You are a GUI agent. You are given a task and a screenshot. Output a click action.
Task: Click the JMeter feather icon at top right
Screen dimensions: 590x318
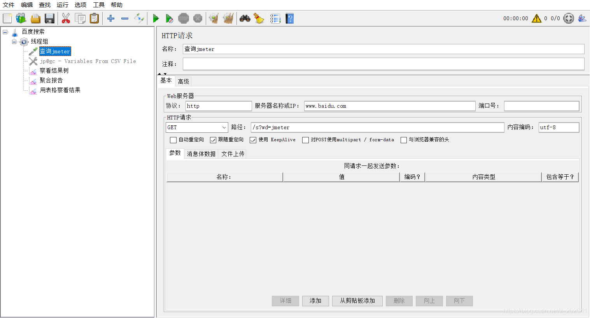click(x=582, y=18)
